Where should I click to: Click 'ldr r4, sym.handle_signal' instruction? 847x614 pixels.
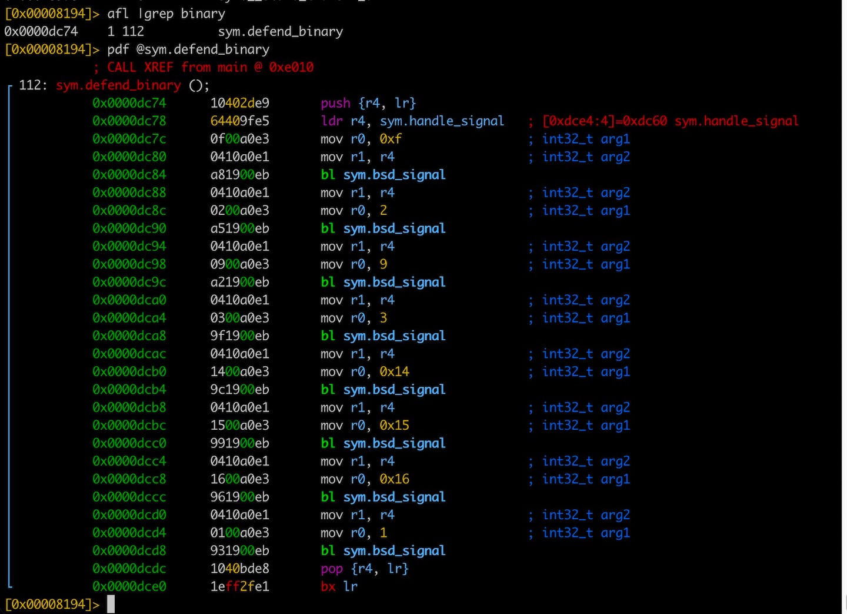pyautogui.click(x=412, y=121)
